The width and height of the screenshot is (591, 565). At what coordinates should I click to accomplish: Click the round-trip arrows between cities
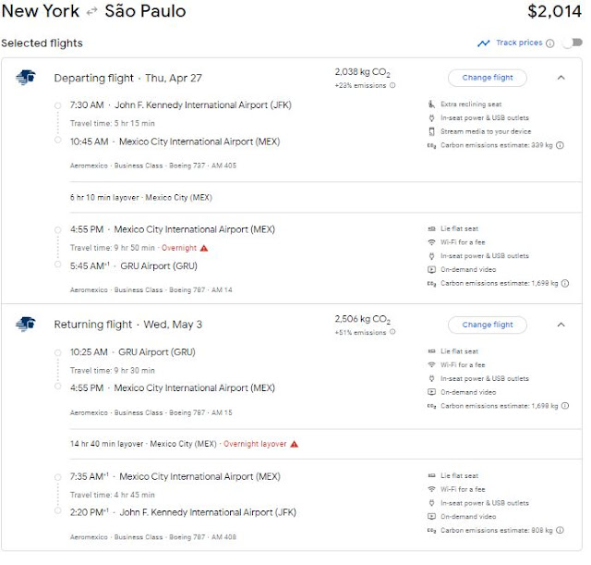(x=90, y=12)
